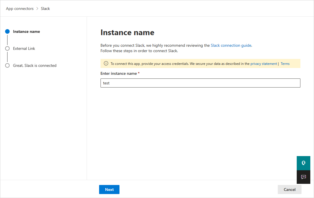The width and height of the screenshot is (314, 198).
Task: Open the feedback speech-bubble icon
Action: pyautogui.click(x=303, y=177)
